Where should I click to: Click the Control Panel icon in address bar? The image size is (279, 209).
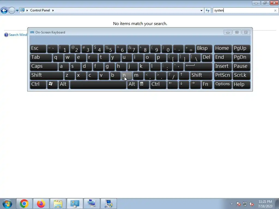[22, 10]
